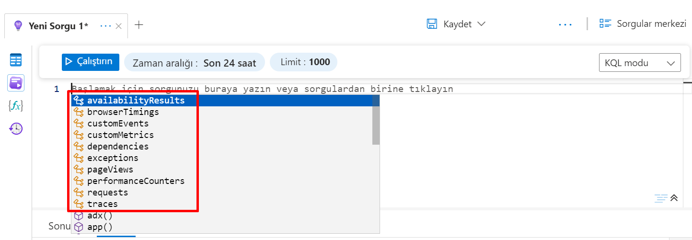Open the KQL modu dropdown
692x240 pixels.
(x=639, y=63)
